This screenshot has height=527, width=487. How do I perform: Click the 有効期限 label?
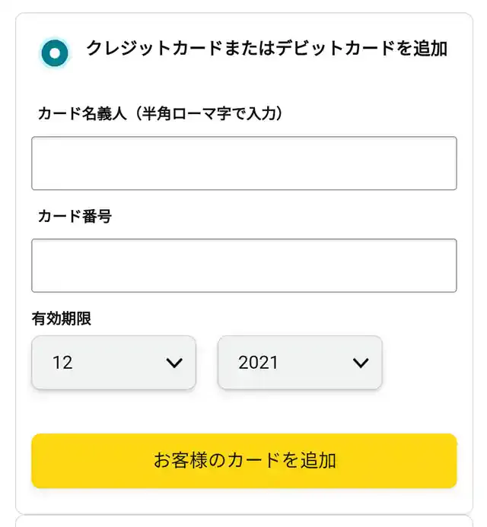click(61, 319)
